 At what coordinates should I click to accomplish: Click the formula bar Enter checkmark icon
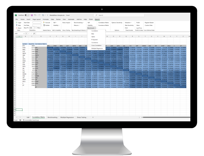[x=31, y=34]
